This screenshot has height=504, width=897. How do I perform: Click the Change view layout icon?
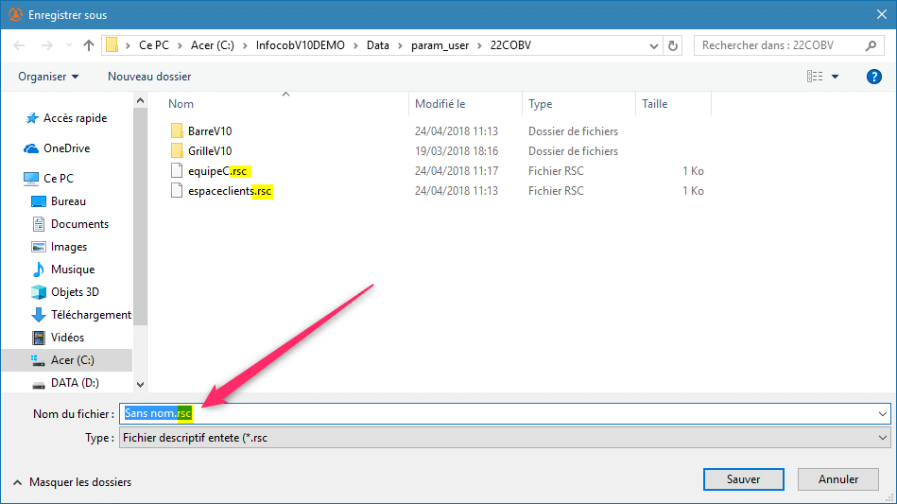pos(814,77)
